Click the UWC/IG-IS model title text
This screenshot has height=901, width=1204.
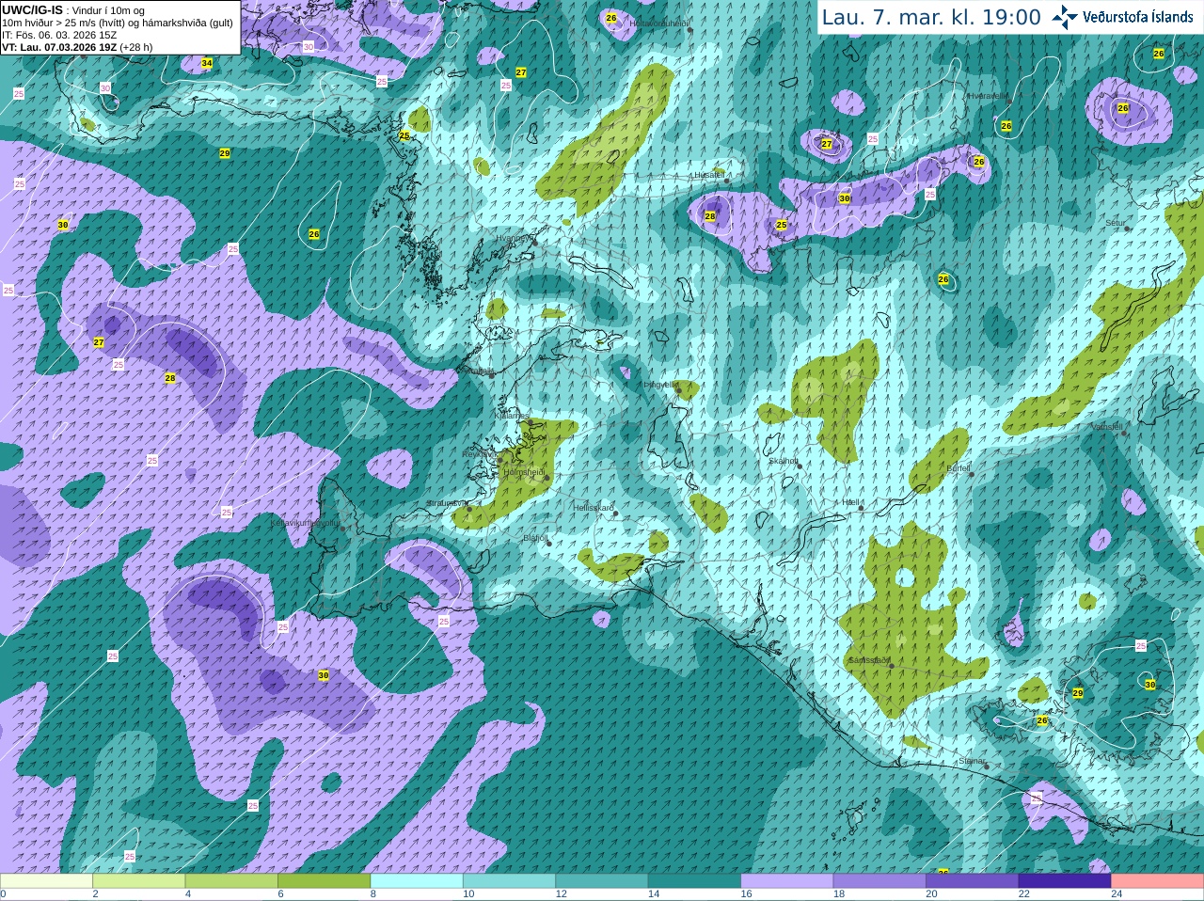[33, 9]
